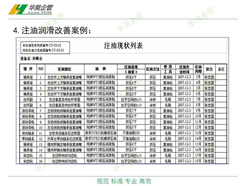The height and width of the screenshot is (186, 248).
Task: Select cell '右丝杆下方轴承座黄油嘴'
Action: click(65, 94)
